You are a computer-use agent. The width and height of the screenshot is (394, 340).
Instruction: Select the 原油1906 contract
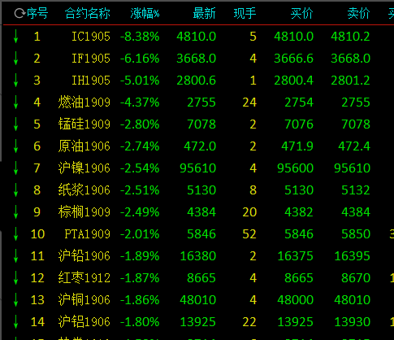[84, 146]
